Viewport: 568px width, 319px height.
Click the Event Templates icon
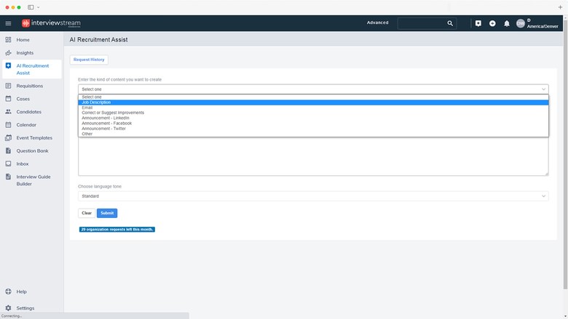pyautogui.click(x=8, y=137)
